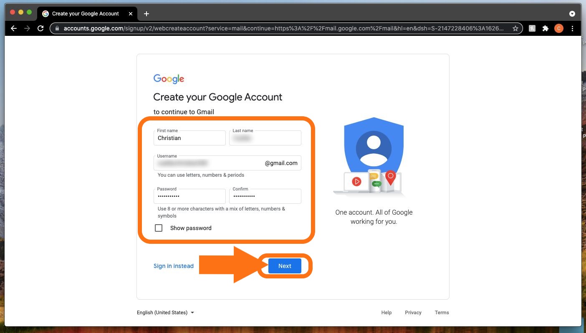The width and height of the screenshot is (586, 333).
Task: Click into the Confirm password field
Action: click(265, 196)
